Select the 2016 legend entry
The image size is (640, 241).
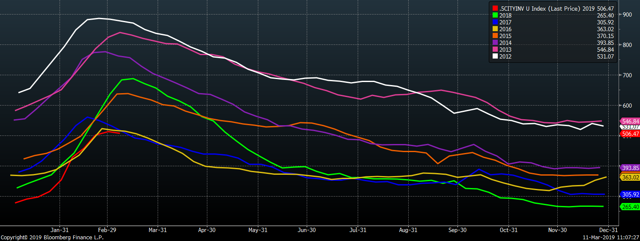point(506,29)
